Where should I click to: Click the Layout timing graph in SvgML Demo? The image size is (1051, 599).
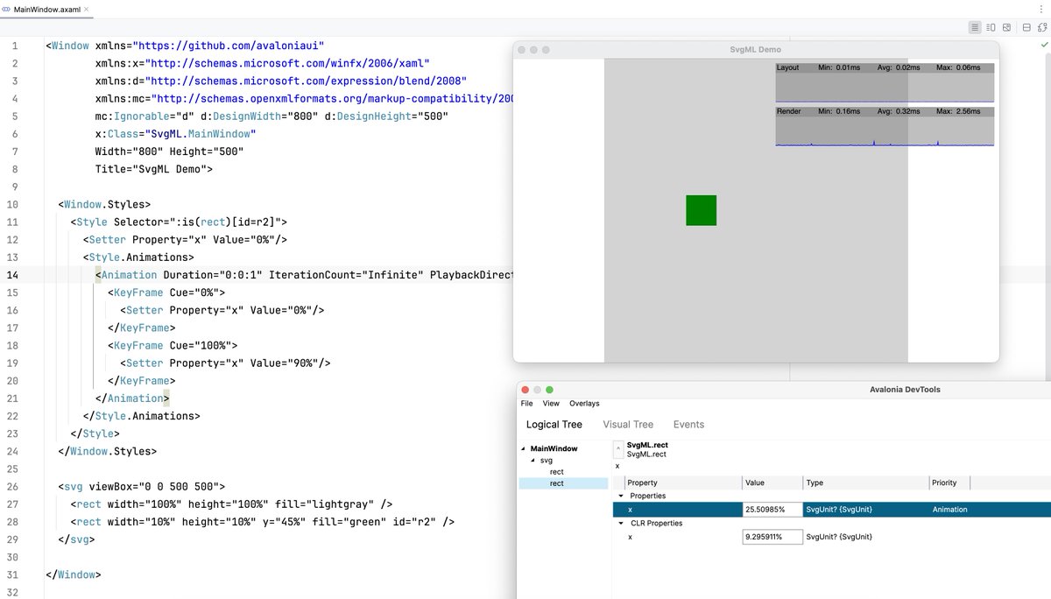[885, 82]
